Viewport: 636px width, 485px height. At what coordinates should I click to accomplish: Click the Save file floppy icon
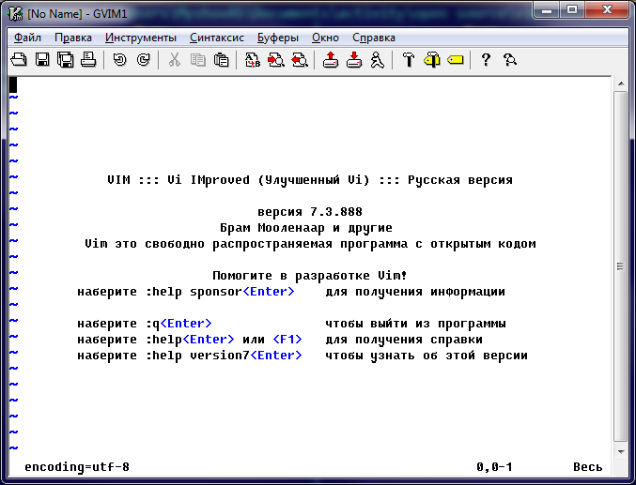tap(42, 60)
